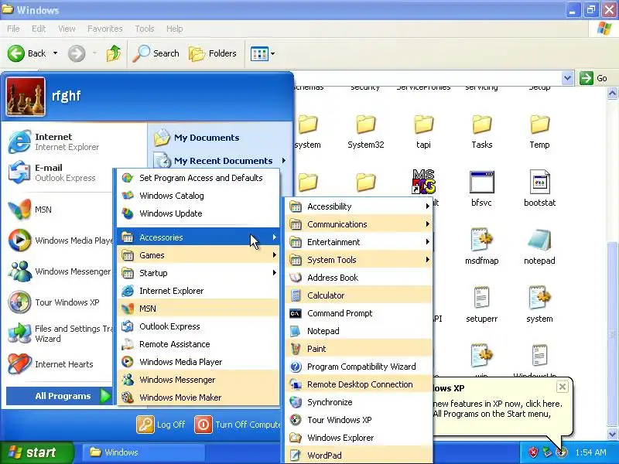
Task: Click the Back button in Explorer
Action: click(27, 53)
